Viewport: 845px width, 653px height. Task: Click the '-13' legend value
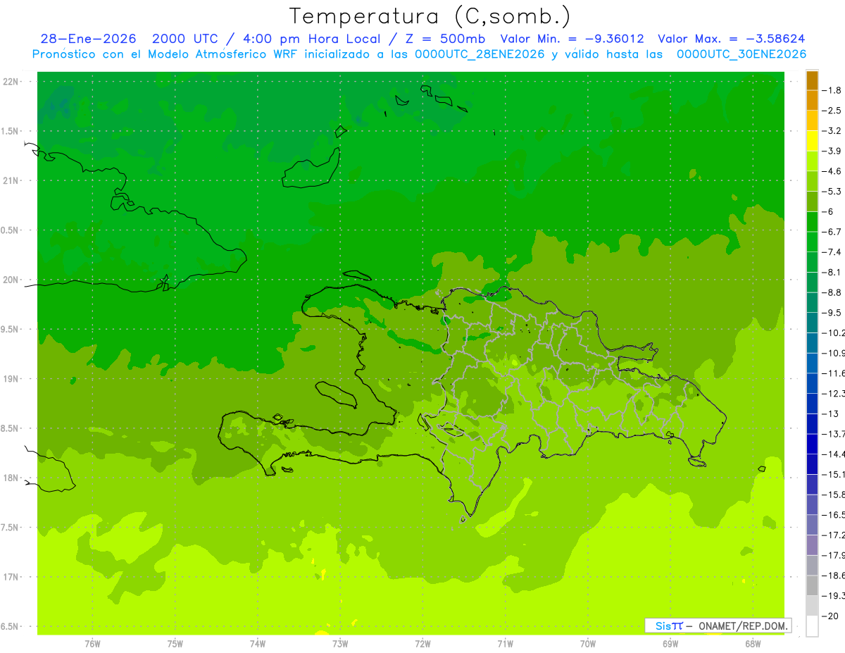click(831, 413)
